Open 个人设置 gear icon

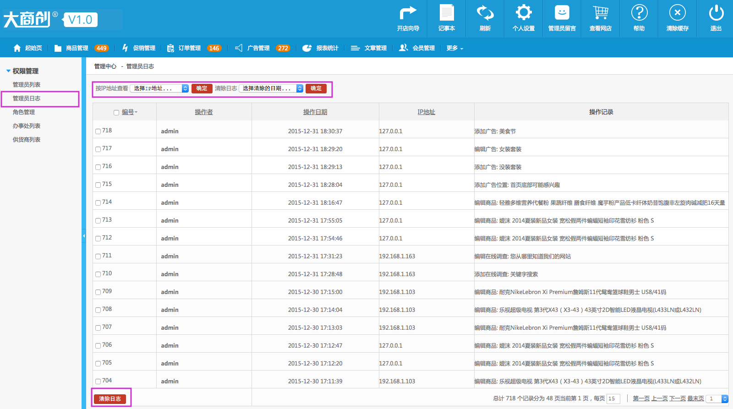(524, 13)
